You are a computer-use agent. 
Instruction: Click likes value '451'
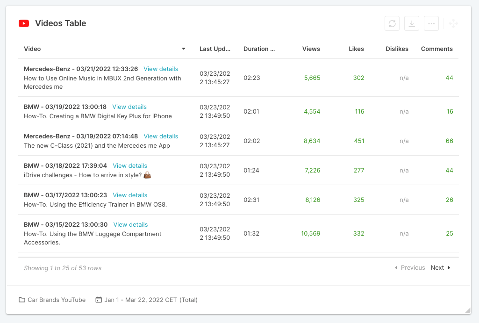[x=359, y=141]
